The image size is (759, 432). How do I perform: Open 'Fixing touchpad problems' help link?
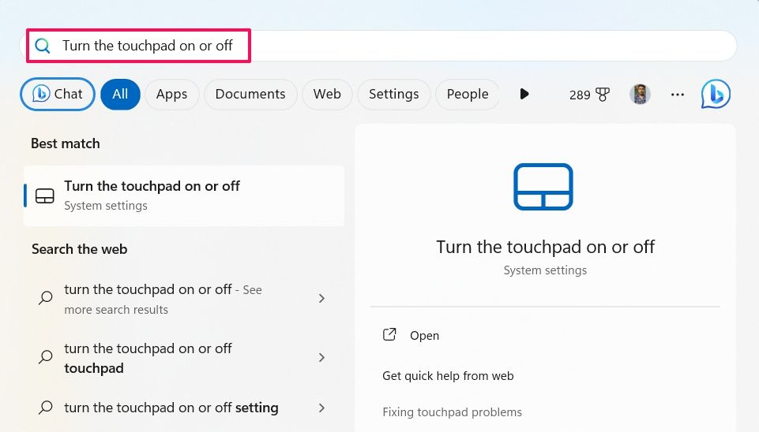(x=452, y=412)
